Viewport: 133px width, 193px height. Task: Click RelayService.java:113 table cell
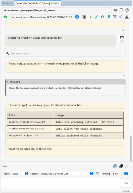coord(30,136)
